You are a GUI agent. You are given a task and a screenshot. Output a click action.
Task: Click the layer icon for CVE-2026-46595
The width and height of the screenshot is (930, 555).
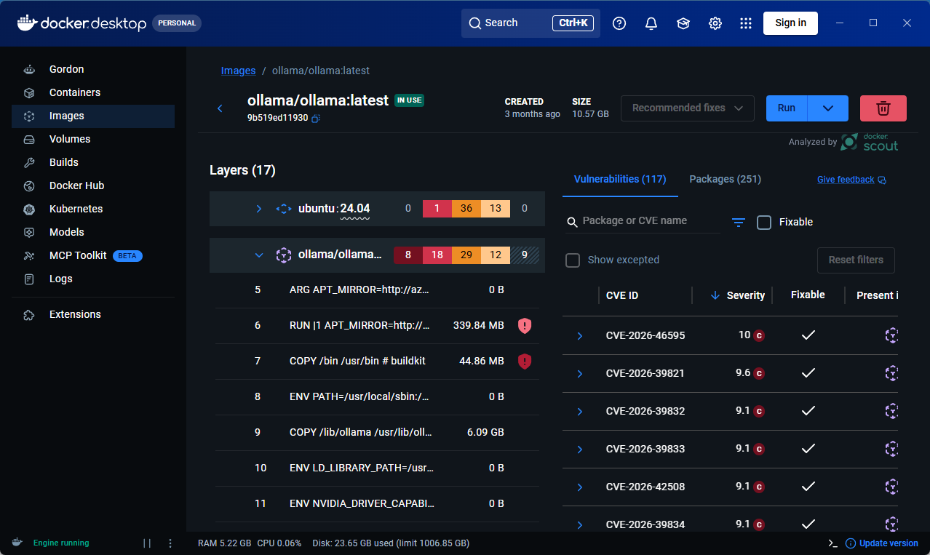pyautogui.click(x=891, y=335)
